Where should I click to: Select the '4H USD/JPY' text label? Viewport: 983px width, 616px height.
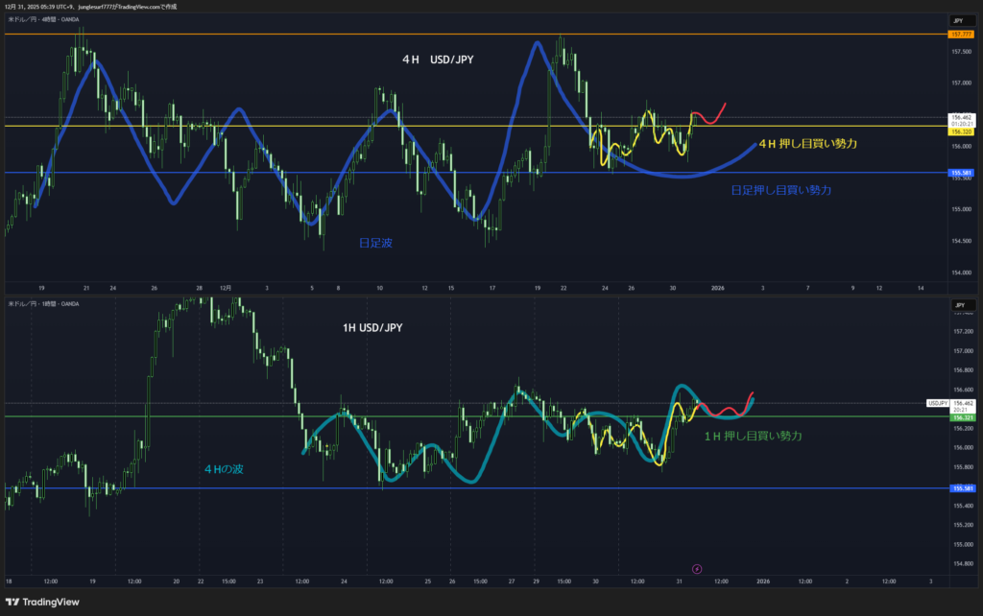pyautogui.click(x=438, y=59)
